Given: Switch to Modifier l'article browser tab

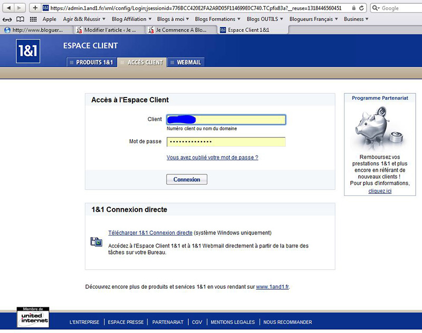Looking at the screenshot, I should [x=110, y=30].
